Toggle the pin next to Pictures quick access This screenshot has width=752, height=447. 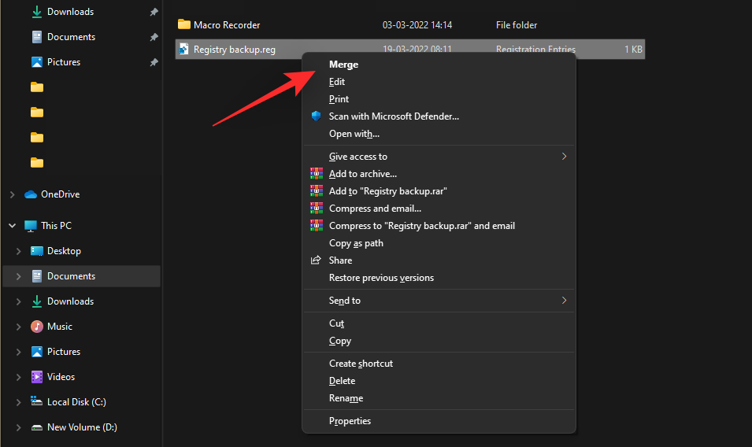[154, 62]
